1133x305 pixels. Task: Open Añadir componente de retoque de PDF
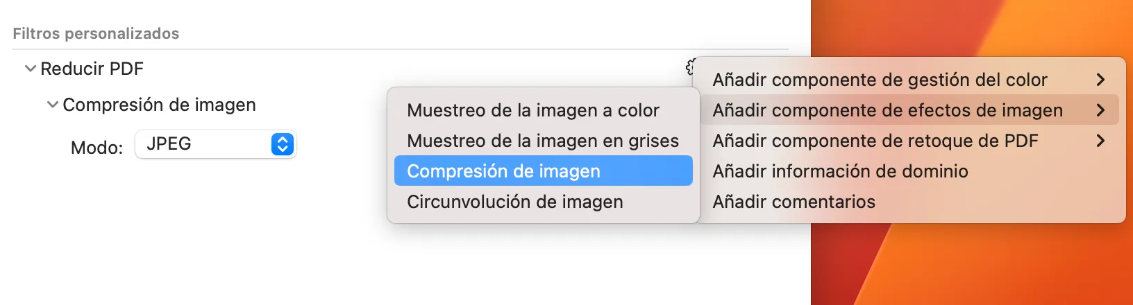point(909,141)
